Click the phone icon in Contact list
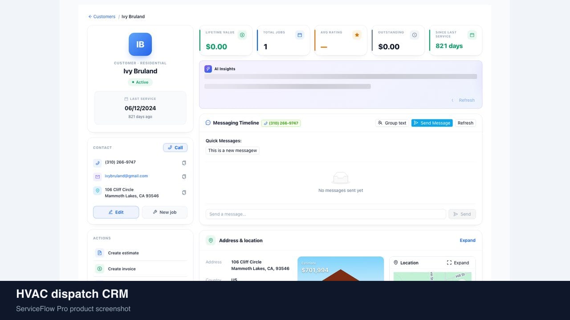This screenshot has height=320, width=570. (98, 163)
